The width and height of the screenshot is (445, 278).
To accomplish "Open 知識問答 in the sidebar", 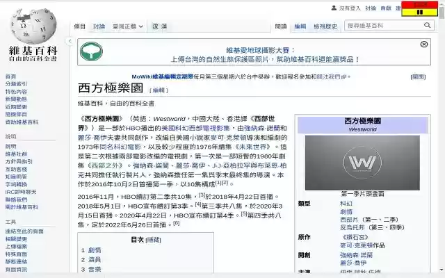I will tap(16, 177).
